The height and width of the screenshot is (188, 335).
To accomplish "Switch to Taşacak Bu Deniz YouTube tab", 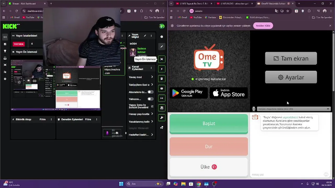I will coord(194,3).
